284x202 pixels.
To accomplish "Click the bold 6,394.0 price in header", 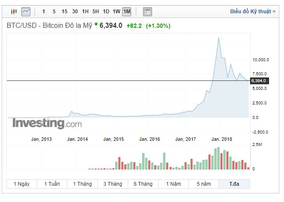I will coord(111,25).
